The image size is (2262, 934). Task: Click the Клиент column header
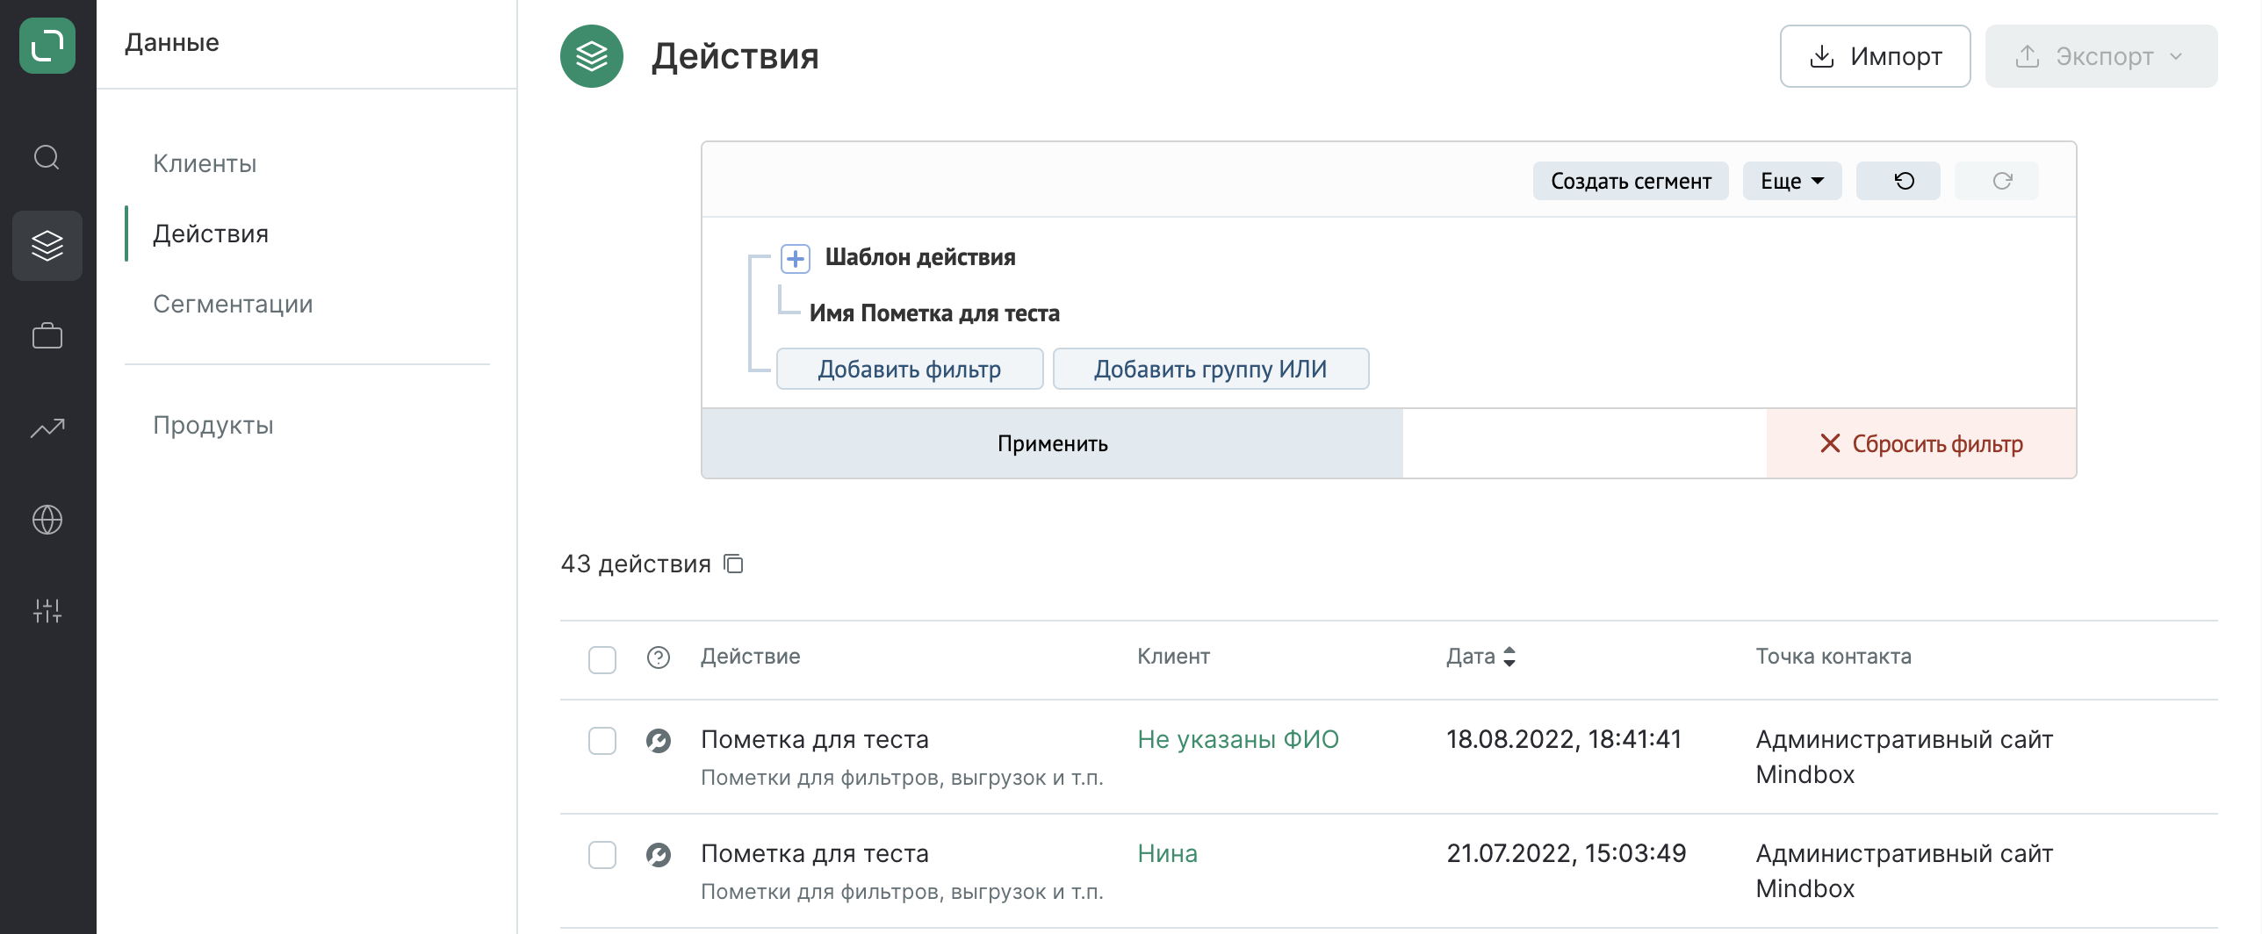(1173, 657)
